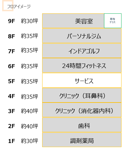
Task: Click the 9F floor label
Action: (x=12, y=21)
